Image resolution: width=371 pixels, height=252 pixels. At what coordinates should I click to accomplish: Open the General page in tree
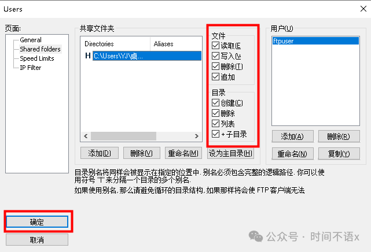tap(31, 40)
